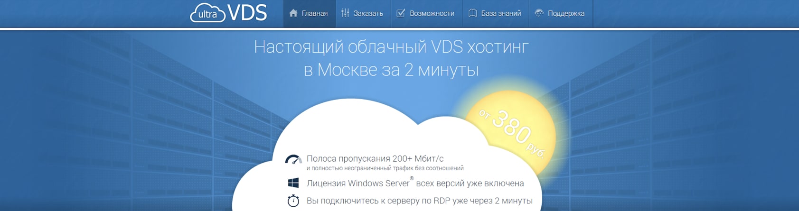Click the headset icon beside Поддержка
Image resolution: width=799 pixels, height=211 pixels.
pyautogui.click(x=539, y=13)
